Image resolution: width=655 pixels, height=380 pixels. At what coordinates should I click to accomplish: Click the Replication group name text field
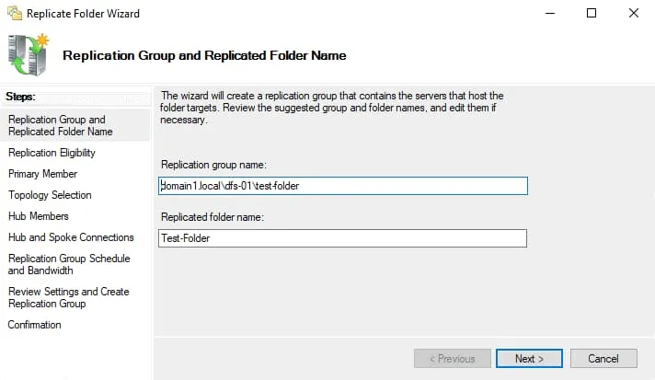[343, 186]
